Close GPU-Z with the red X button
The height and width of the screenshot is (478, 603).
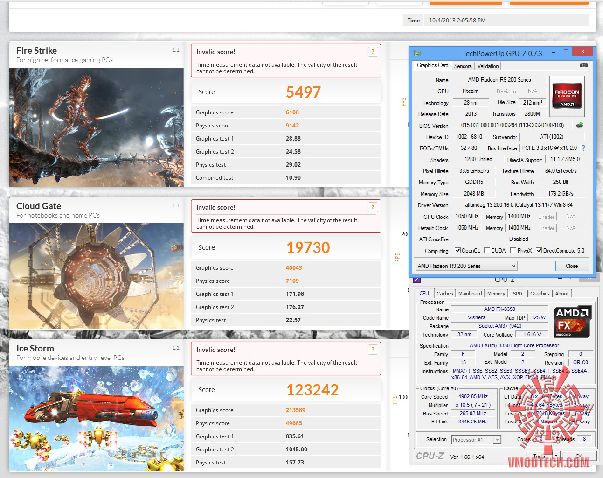pyautogui.click(x=582, y=51)
